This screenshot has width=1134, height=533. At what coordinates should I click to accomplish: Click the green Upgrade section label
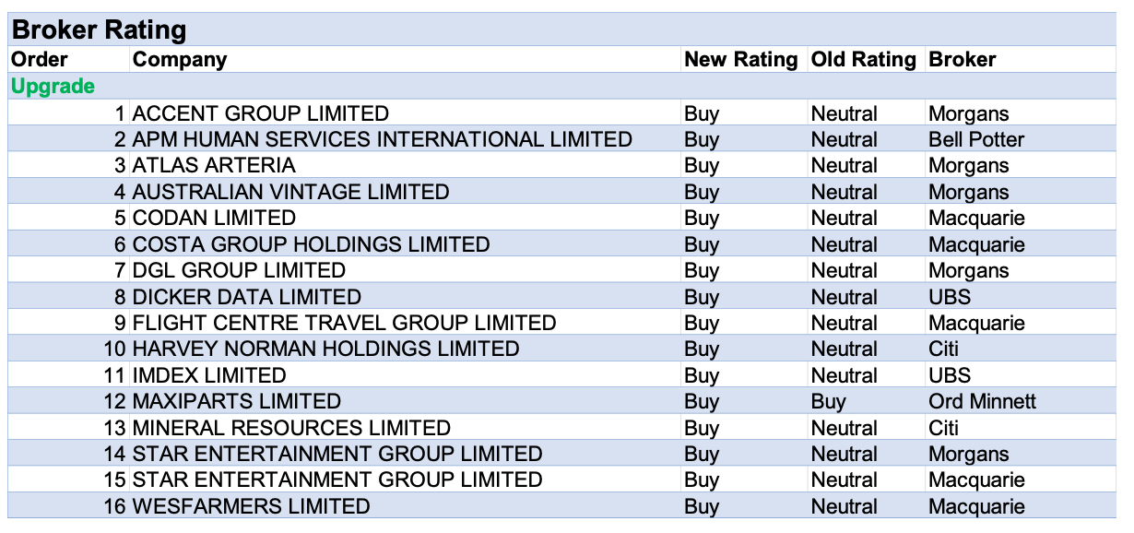(x=53, y=87)
